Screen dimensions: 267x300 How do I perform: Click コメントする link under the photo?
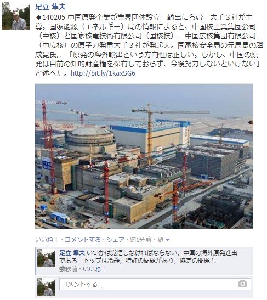(82, 240)
